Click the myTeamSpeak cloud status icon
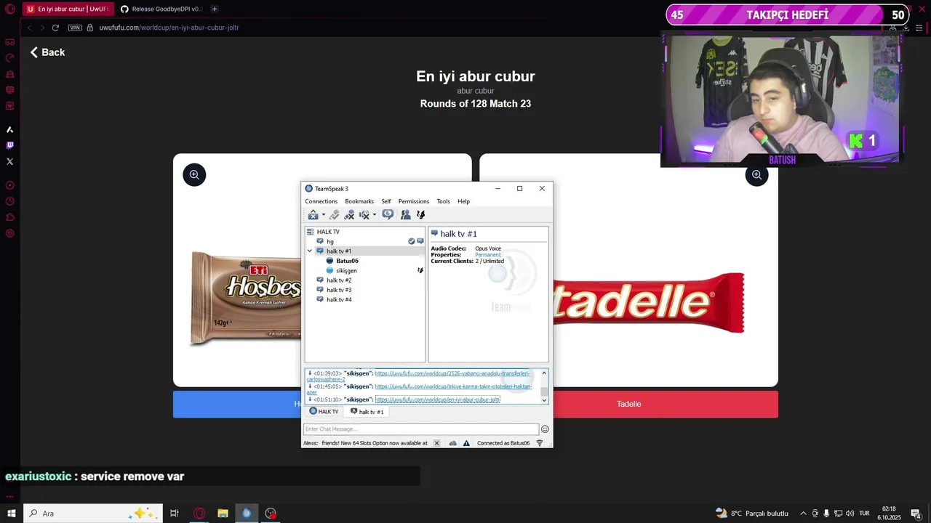931x523 pixels. tap(453, 443)
